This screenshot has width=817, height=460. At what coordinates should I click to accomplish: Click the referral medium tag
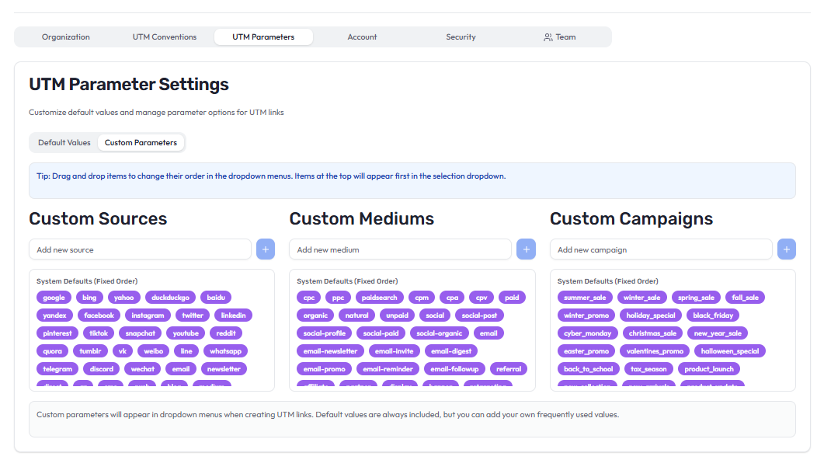(509, 369)
